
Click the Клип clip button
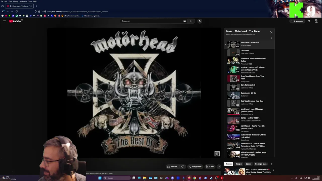point(210,166)
